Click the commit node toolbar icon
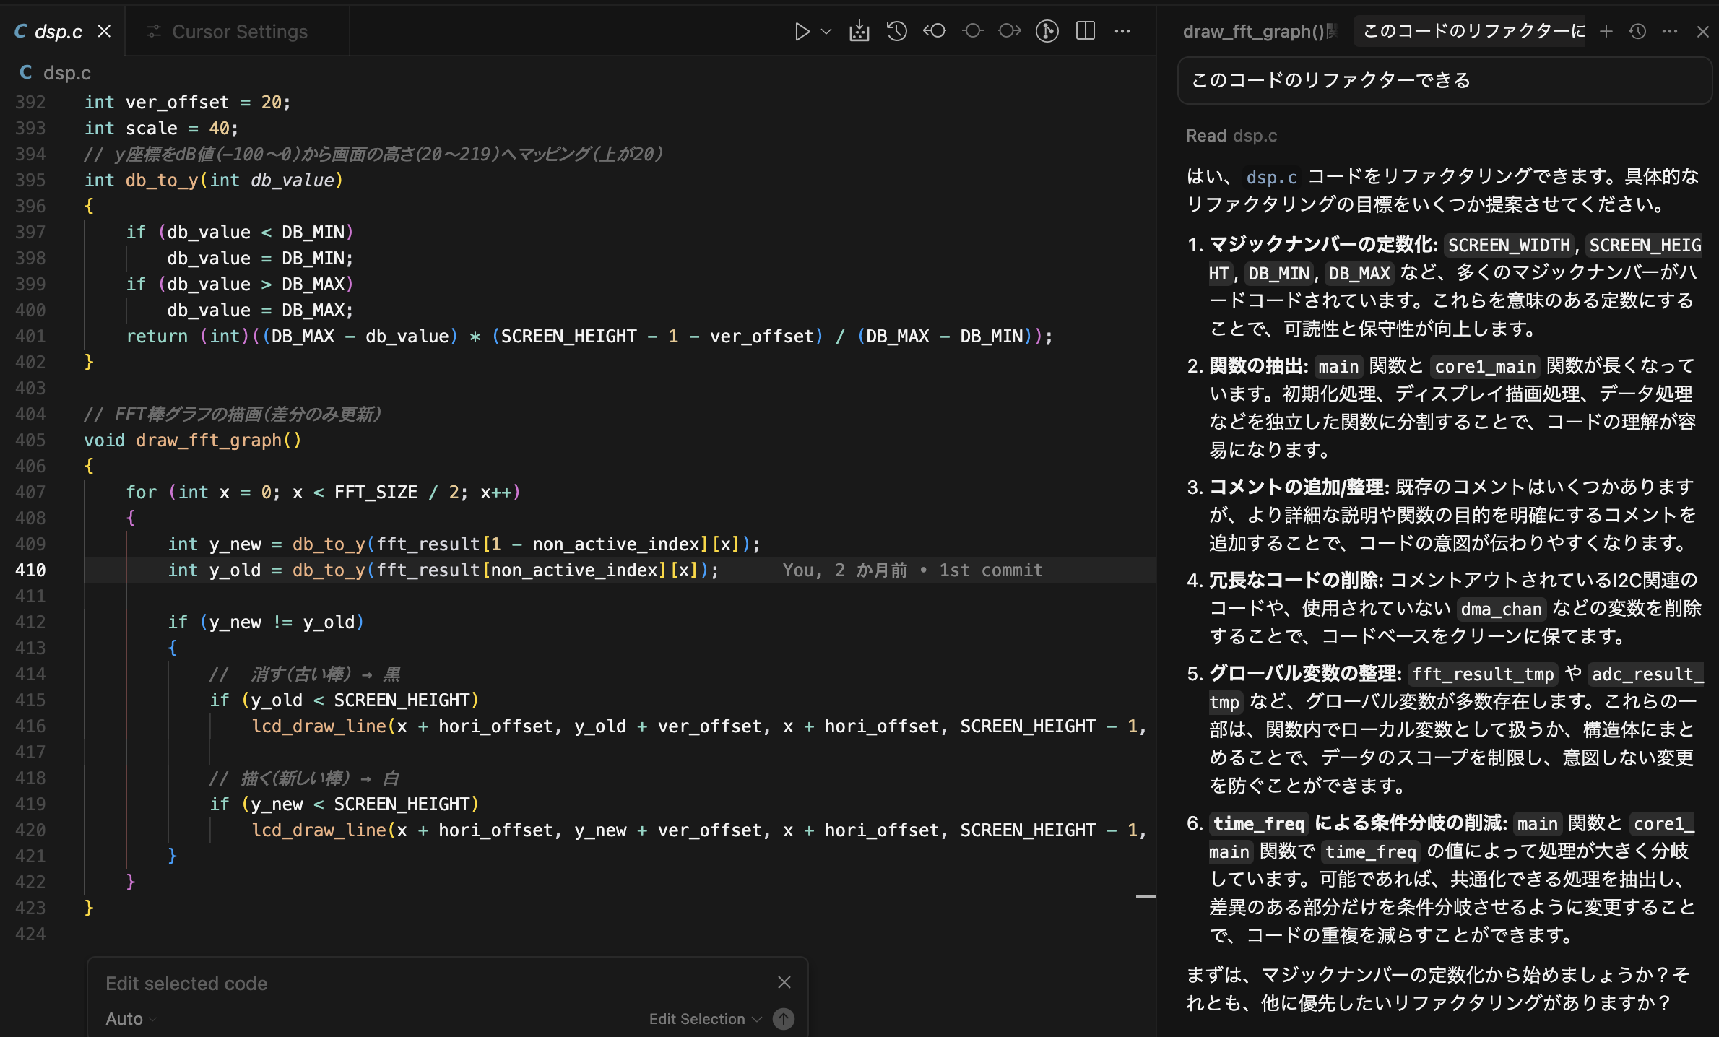This screenshot has height=1037, width=1719. pos(972,31)
